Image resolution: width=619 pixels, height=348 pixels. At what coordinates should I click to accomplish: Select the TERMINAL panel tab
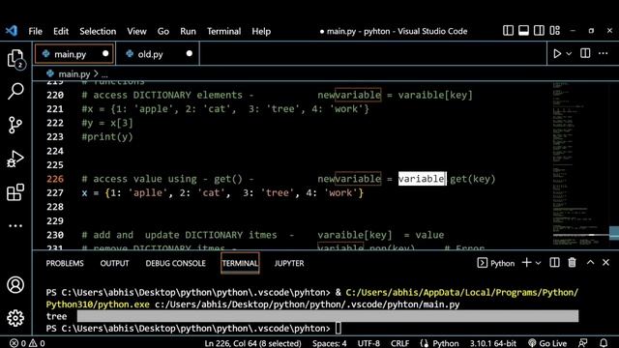click(240, 263)
